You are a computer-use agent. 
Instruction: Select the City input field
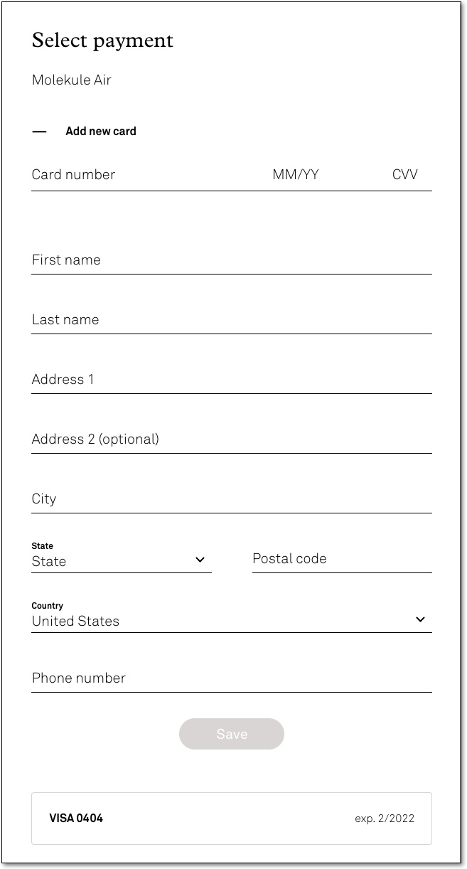point(231,499)
